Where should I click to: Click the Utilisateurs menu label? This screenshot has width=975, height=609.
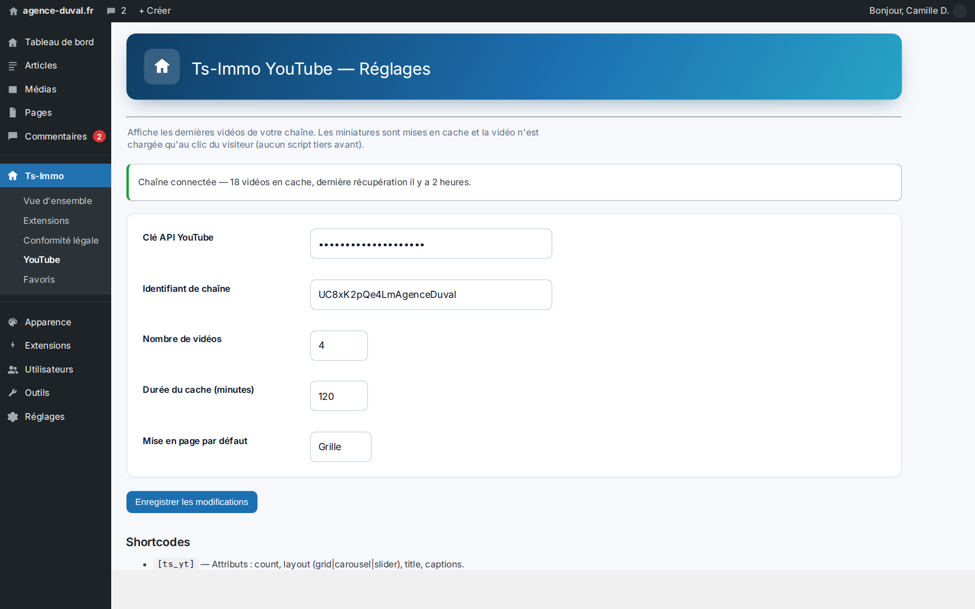49,369
